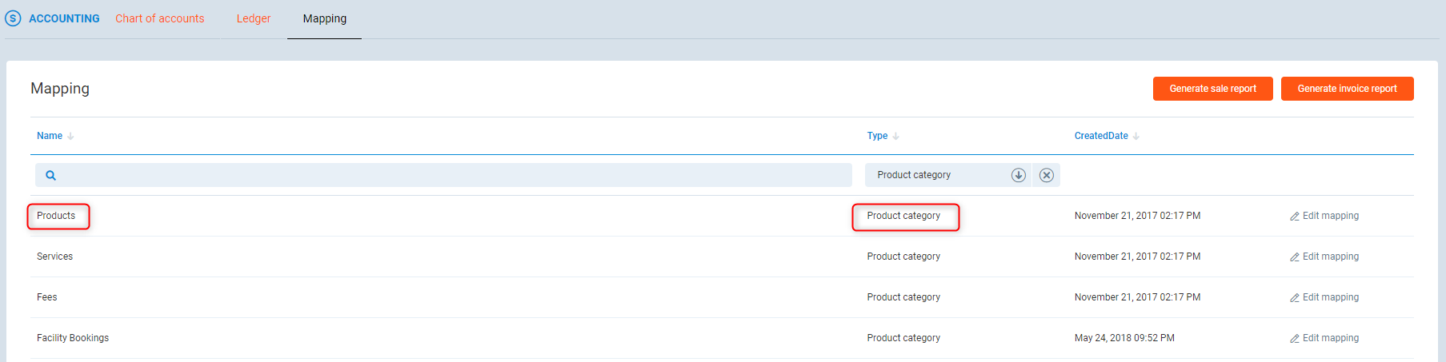Open the Type filter dropdown arrow
The image size is (1446, 362).
pyautogui.click(x=1018, y=175)
